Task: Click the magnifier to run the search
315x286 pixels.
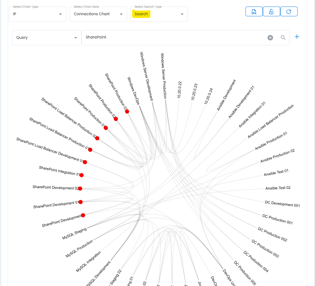Action: click(x=283, y=37)
